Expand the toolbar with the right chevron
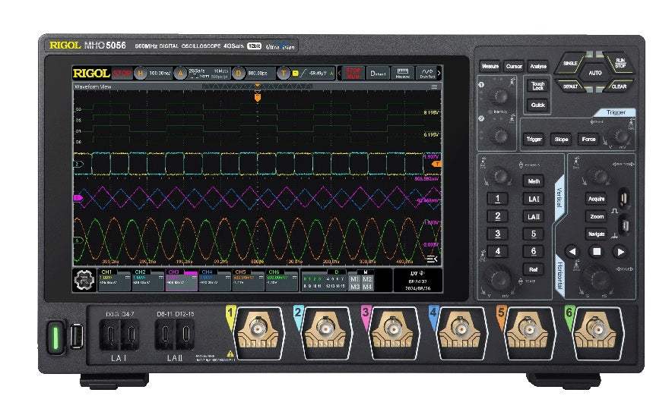 pyautogui.click(x=439, y=73)
